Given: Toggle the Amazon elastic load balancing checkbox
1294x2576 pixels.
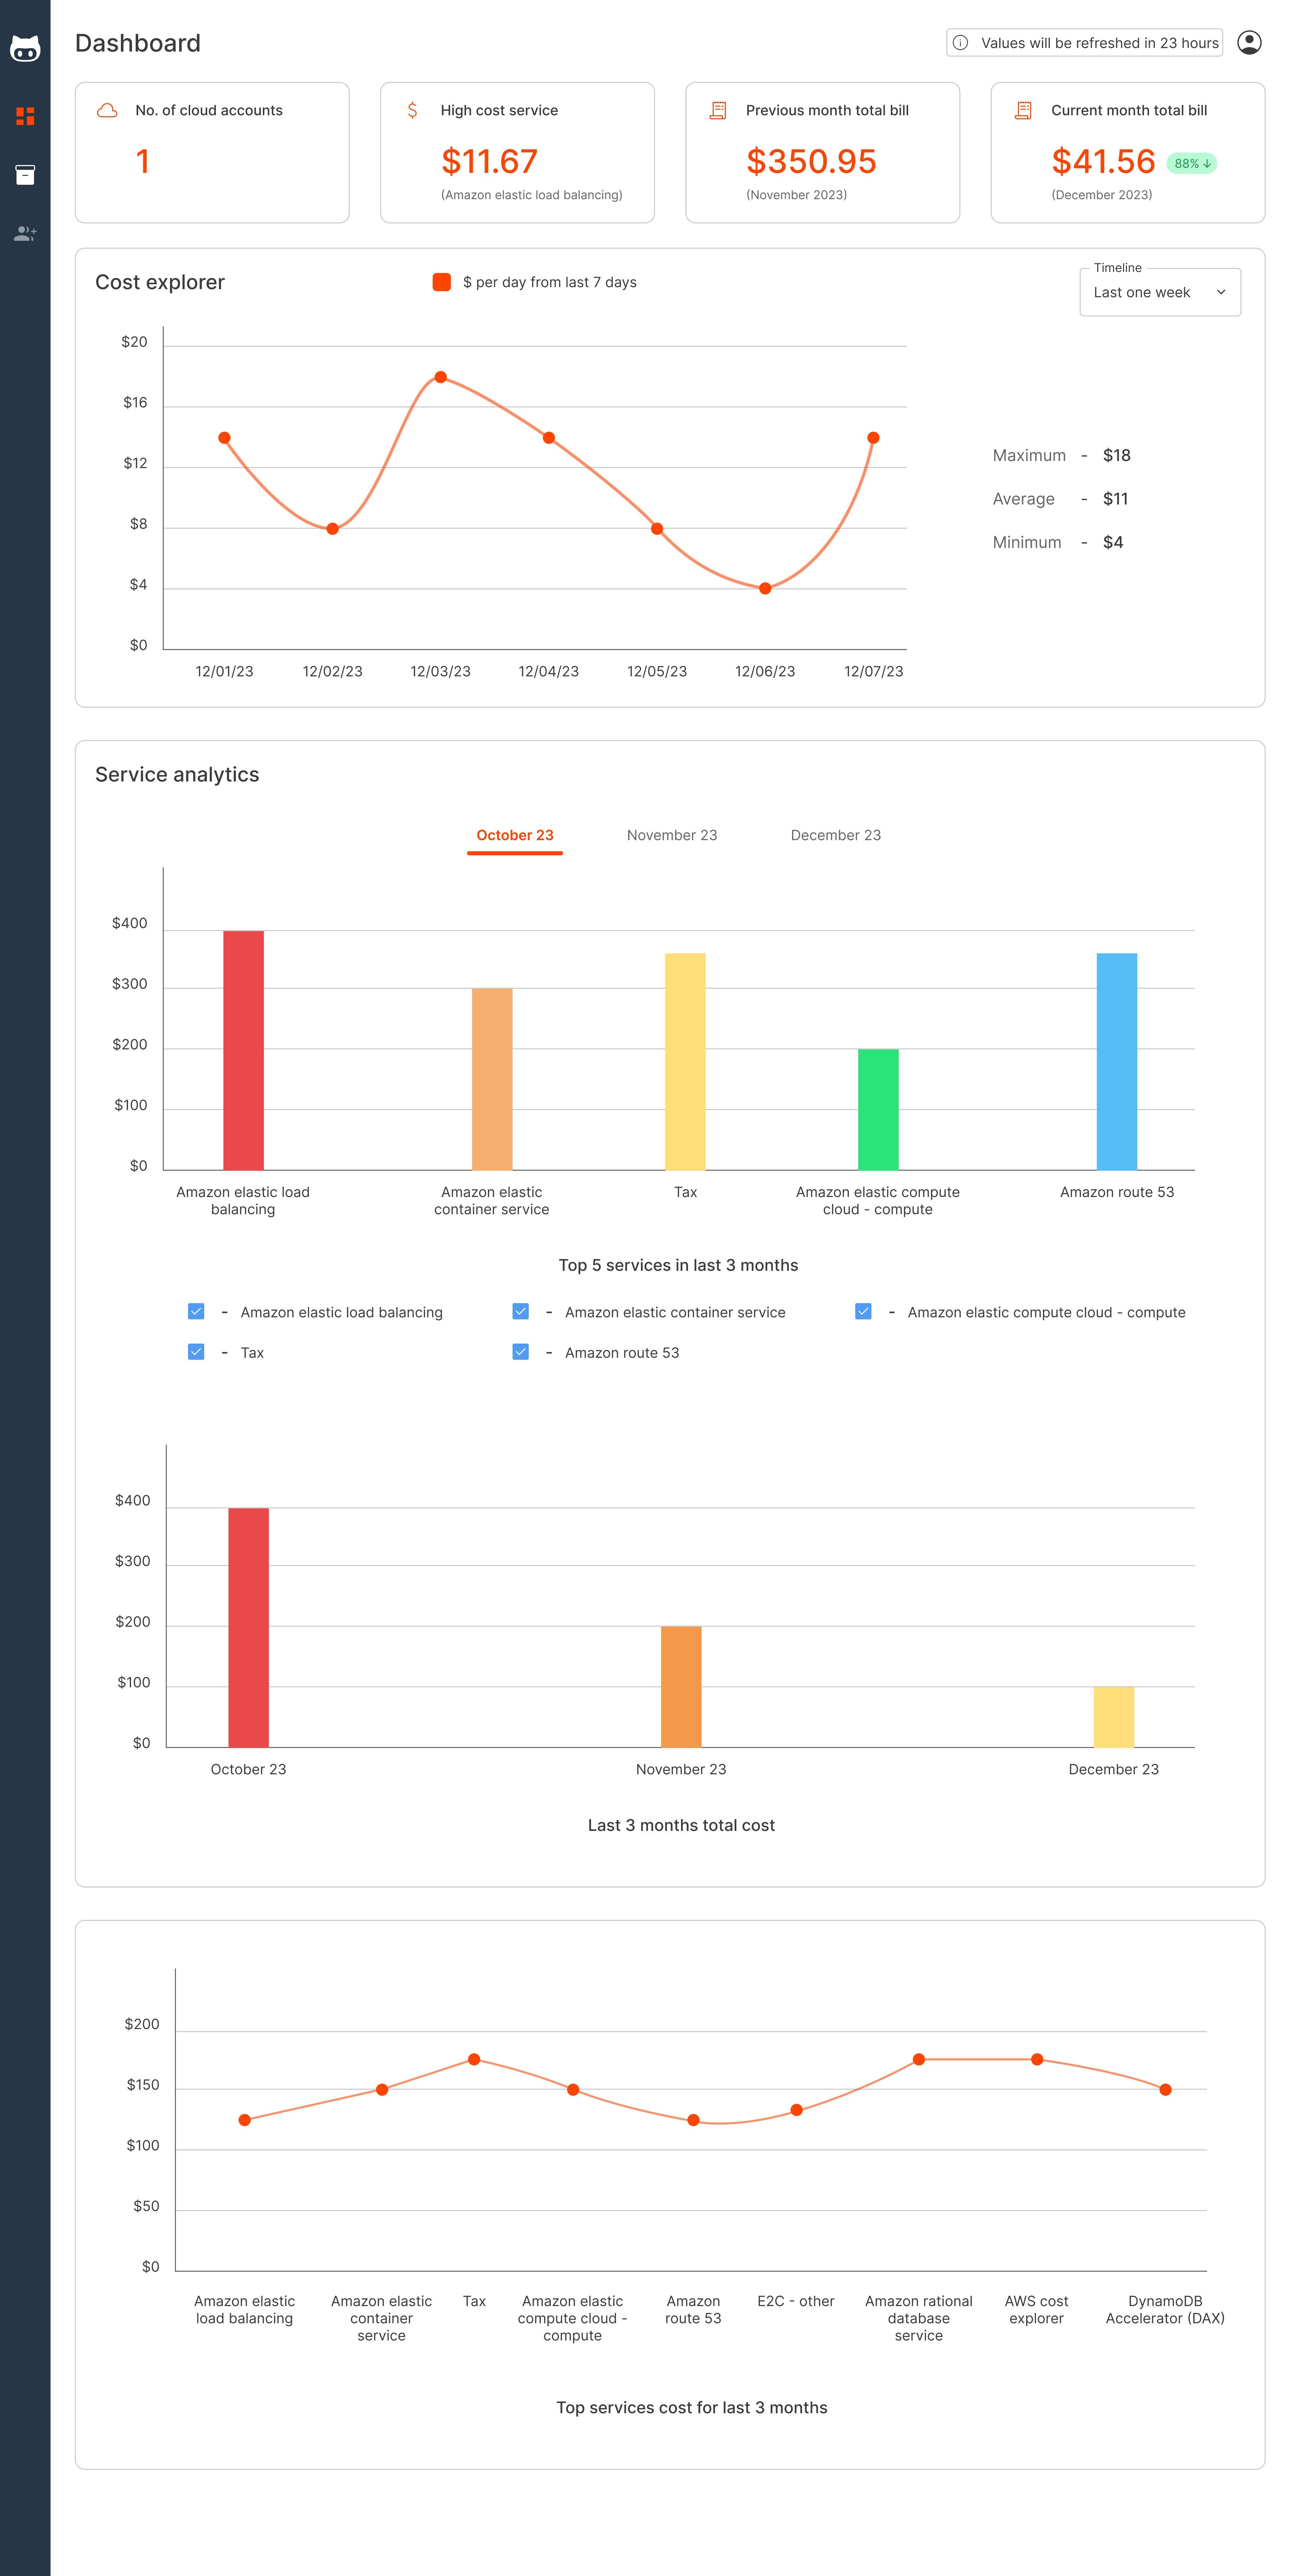Looking at the screenshot, I should pyautogui.click(x=196, y=1311).
